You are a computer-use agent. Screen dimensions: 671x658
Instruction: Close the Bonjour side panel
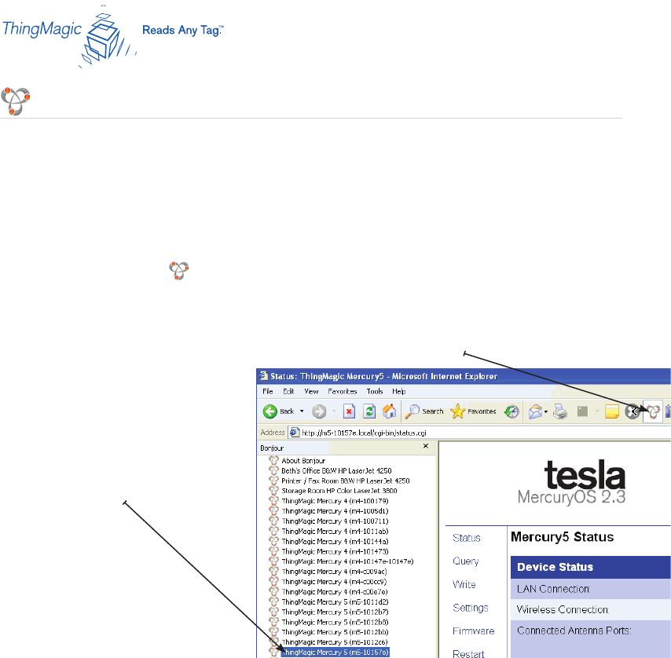point(426,446)
